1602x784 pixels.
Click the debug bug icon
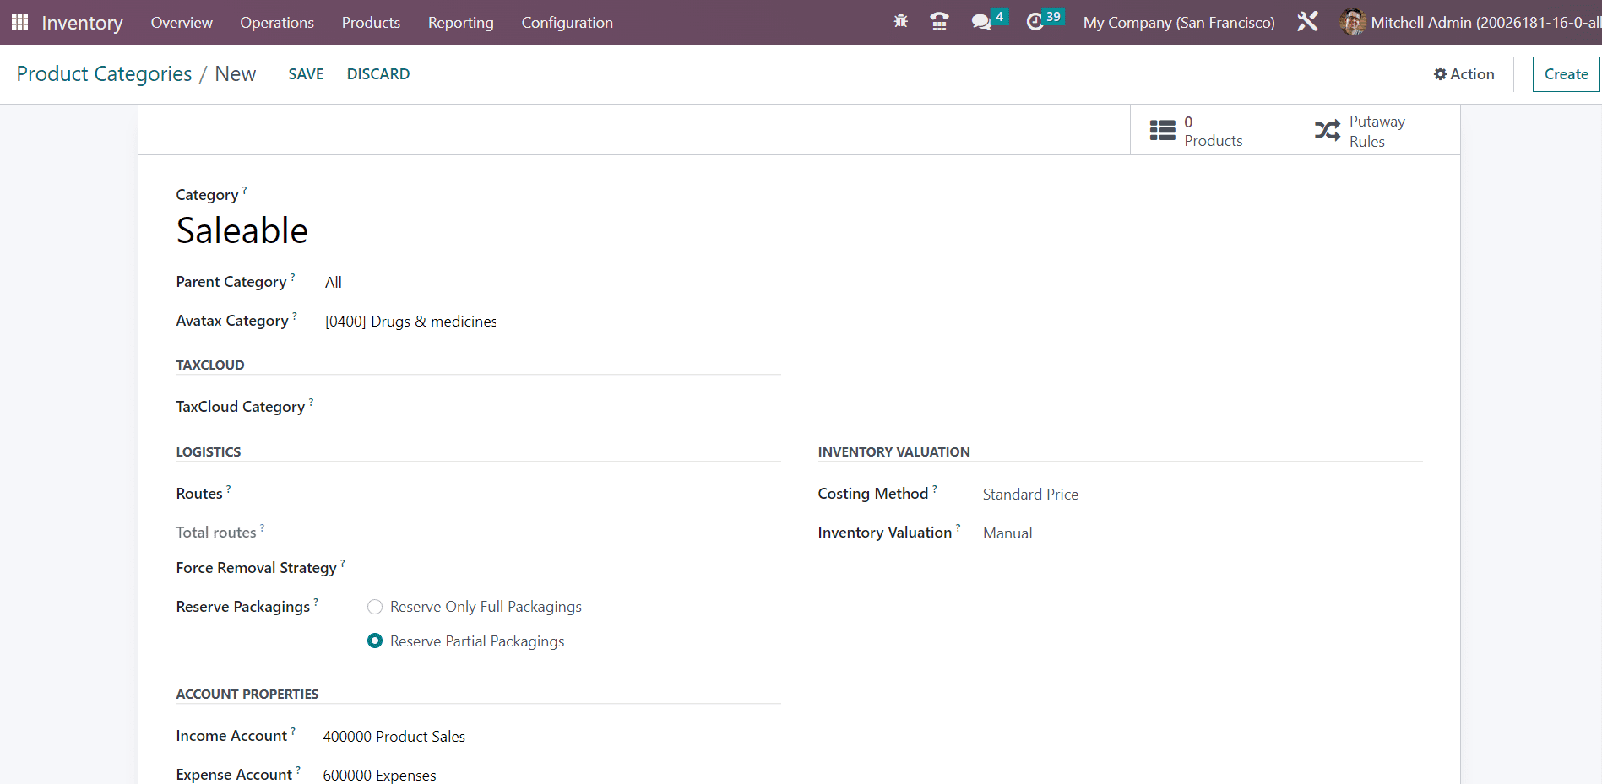pos(900,22)
